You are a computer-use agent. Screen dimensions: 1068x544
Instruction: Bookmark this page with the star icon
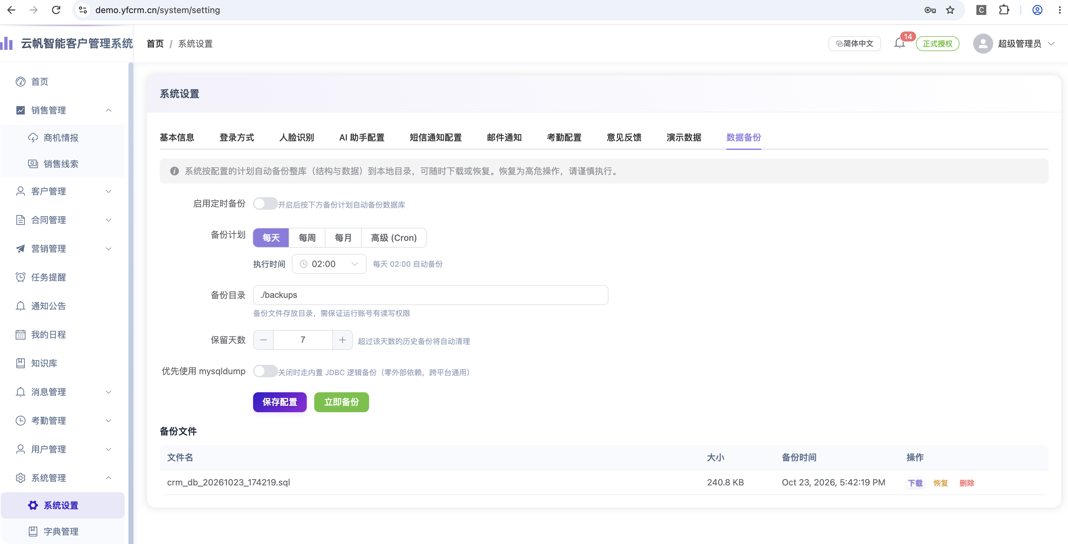[x=950, y=10]
